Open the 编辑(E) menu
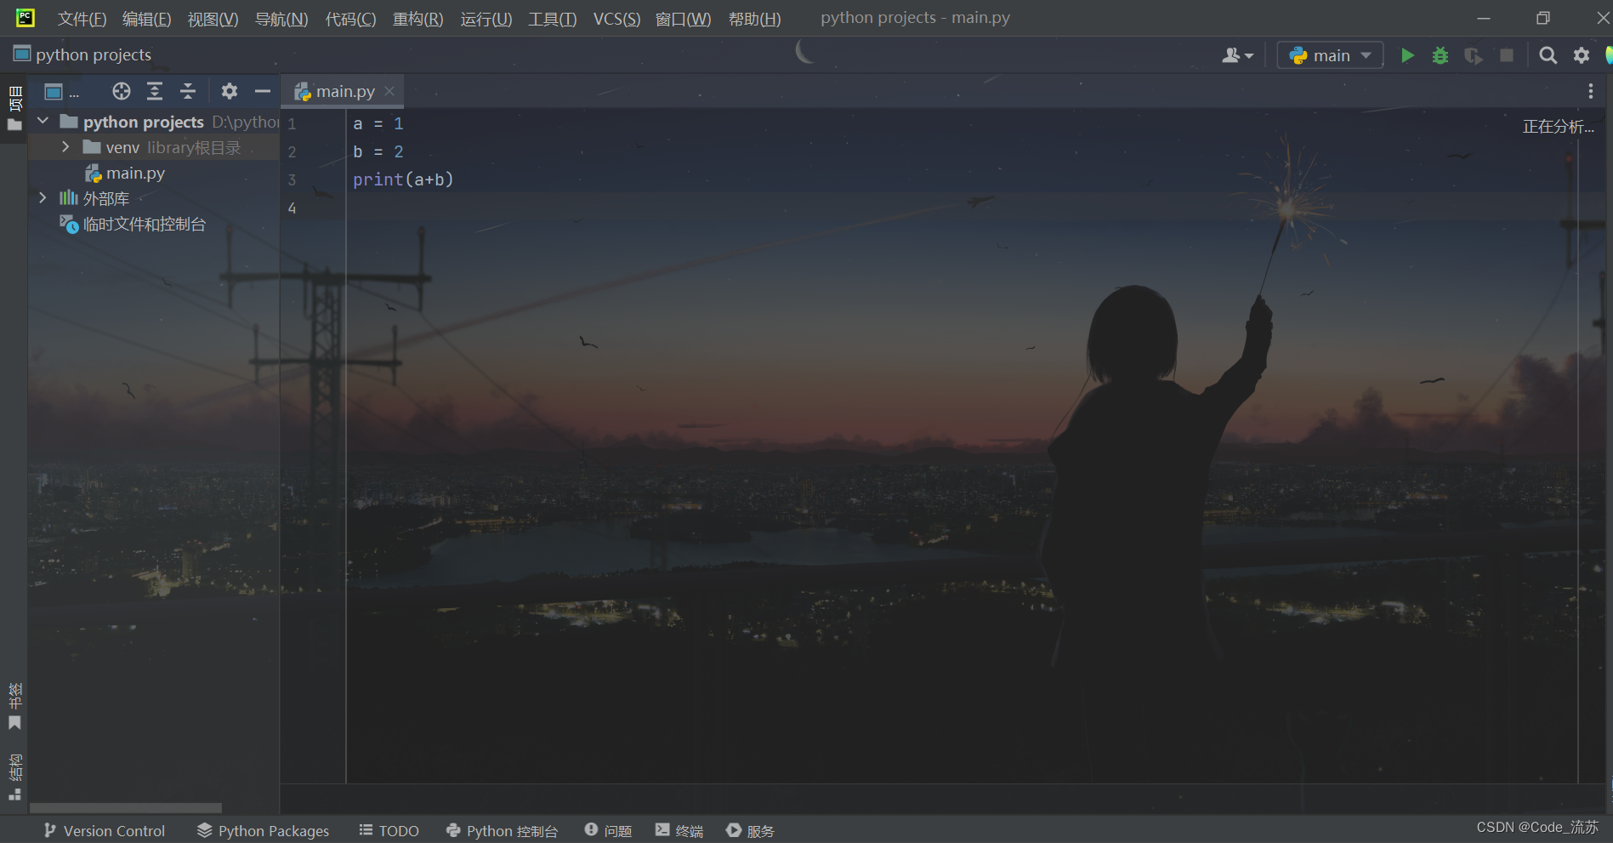 (146, 19)
